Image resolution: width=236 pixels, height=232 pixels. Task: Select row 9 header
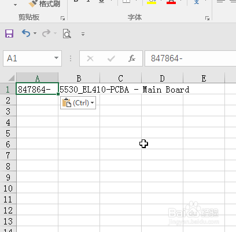pos(8,177)
